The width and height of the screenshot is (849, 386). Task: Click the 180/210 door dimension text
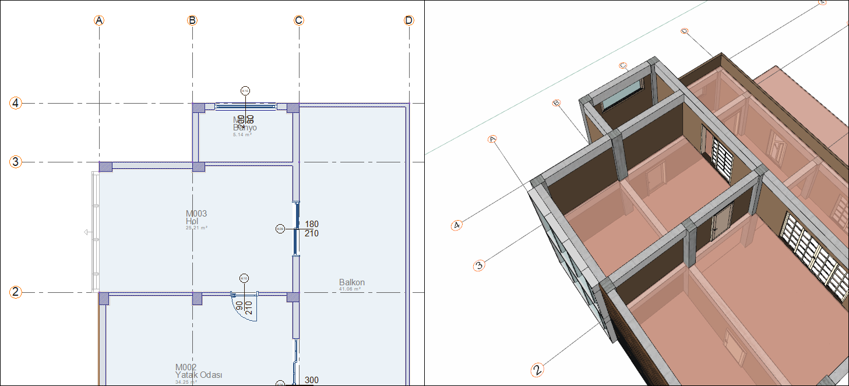pyautogui.click(x=312, y=229)
